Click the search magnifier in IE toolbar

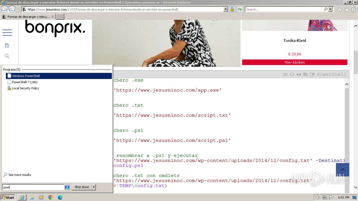click(x=326, y=9)
